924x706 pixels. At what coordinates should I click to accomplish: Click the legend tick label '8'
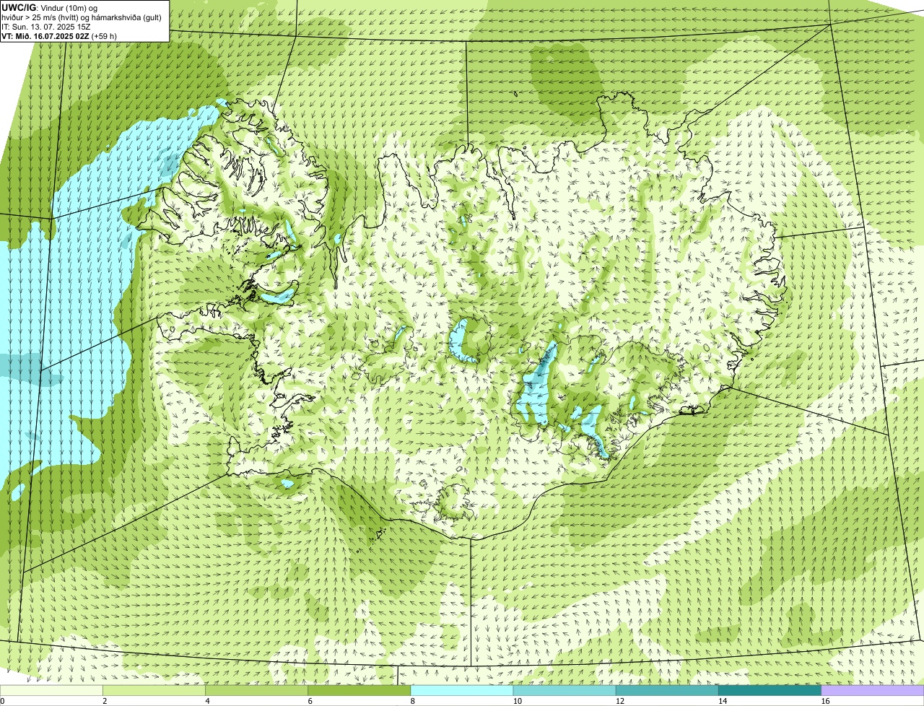(x=413, y=701)
